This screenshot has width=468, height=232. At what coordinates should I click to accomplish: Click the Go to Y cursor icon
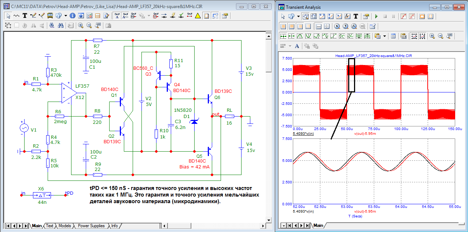click(345, 26)
